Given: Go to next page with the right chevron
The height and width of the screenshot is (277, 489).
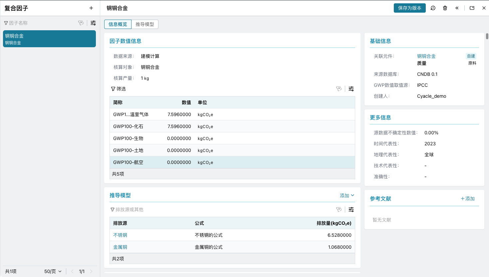Looking at the screenshot, I should [x=92, y=271].
